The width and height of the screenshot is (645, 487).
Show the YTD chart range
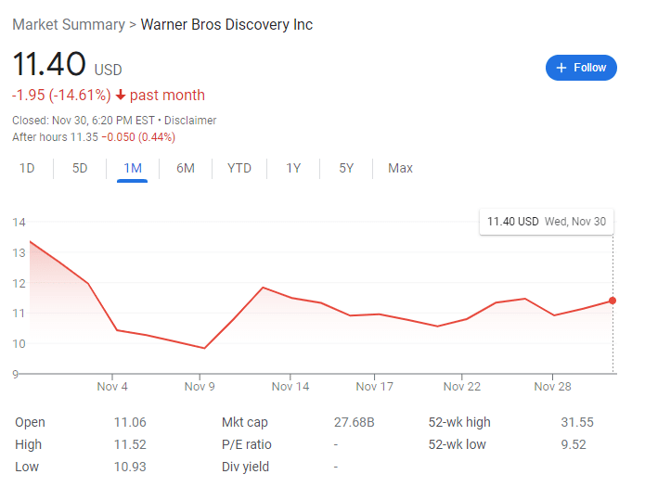pyautogui.click(x=239, y=168)
